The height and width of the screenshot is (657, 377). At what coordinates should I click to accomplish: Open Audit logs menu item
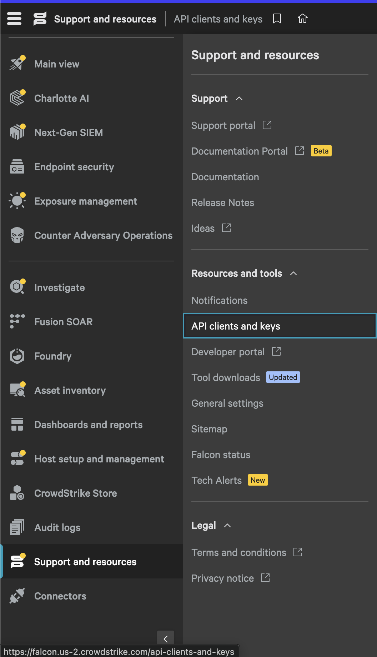[57, 528]
